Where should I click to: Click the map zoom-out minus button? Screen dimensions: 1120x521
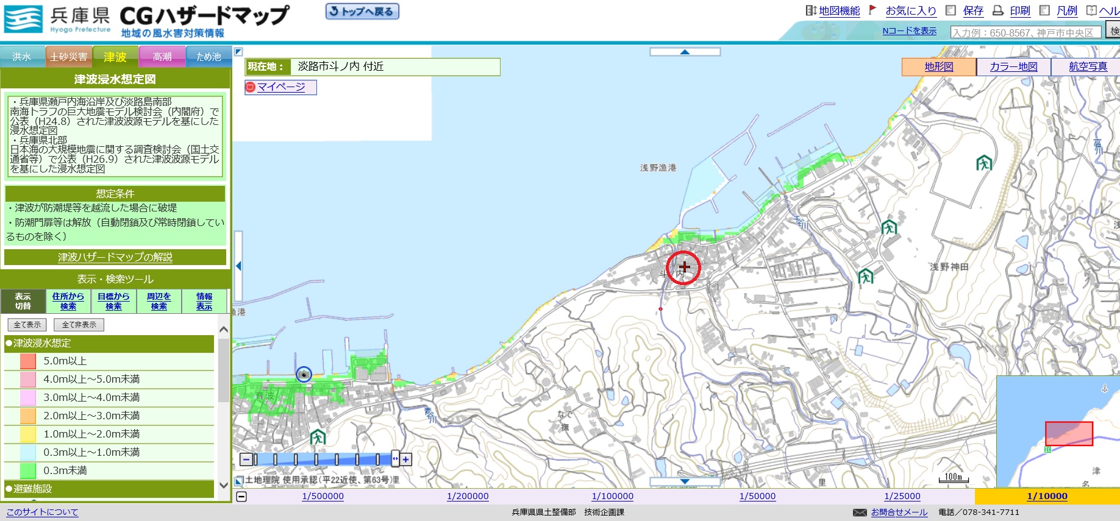[246, 459]
